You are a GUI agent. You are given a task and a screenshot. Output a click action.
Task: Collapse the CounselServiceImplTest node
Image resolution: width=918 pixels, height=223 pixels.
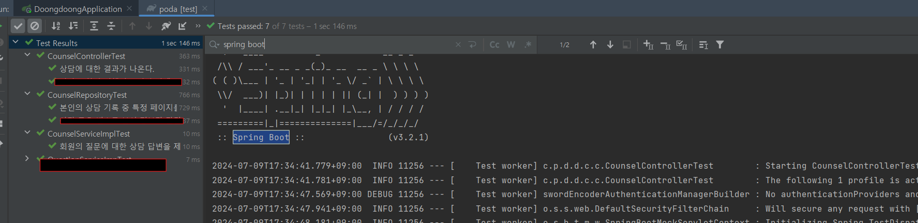point(27,132)
